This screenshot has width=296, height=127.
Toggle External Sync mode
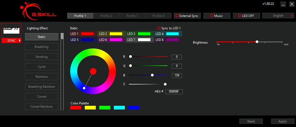[187, 16]
